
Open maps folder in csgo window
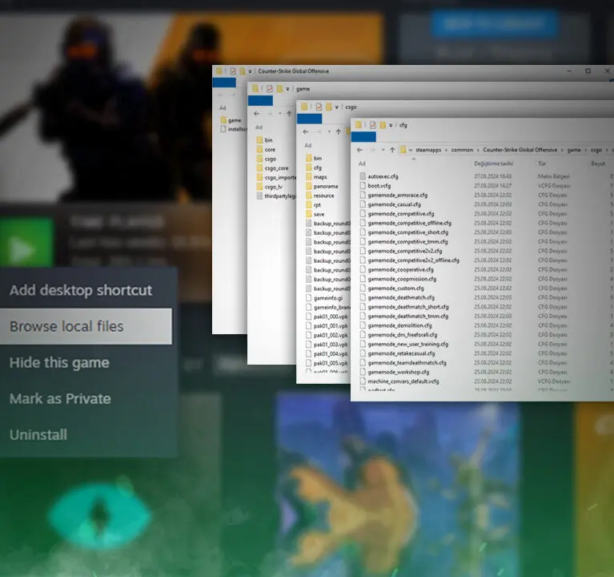(316, 177)
